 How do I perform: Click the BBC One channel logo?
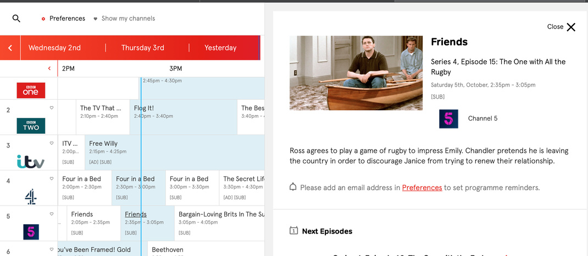(31, 90)
